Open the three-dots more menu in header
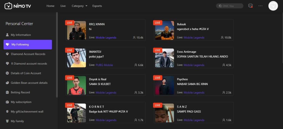 pos(260,6)
